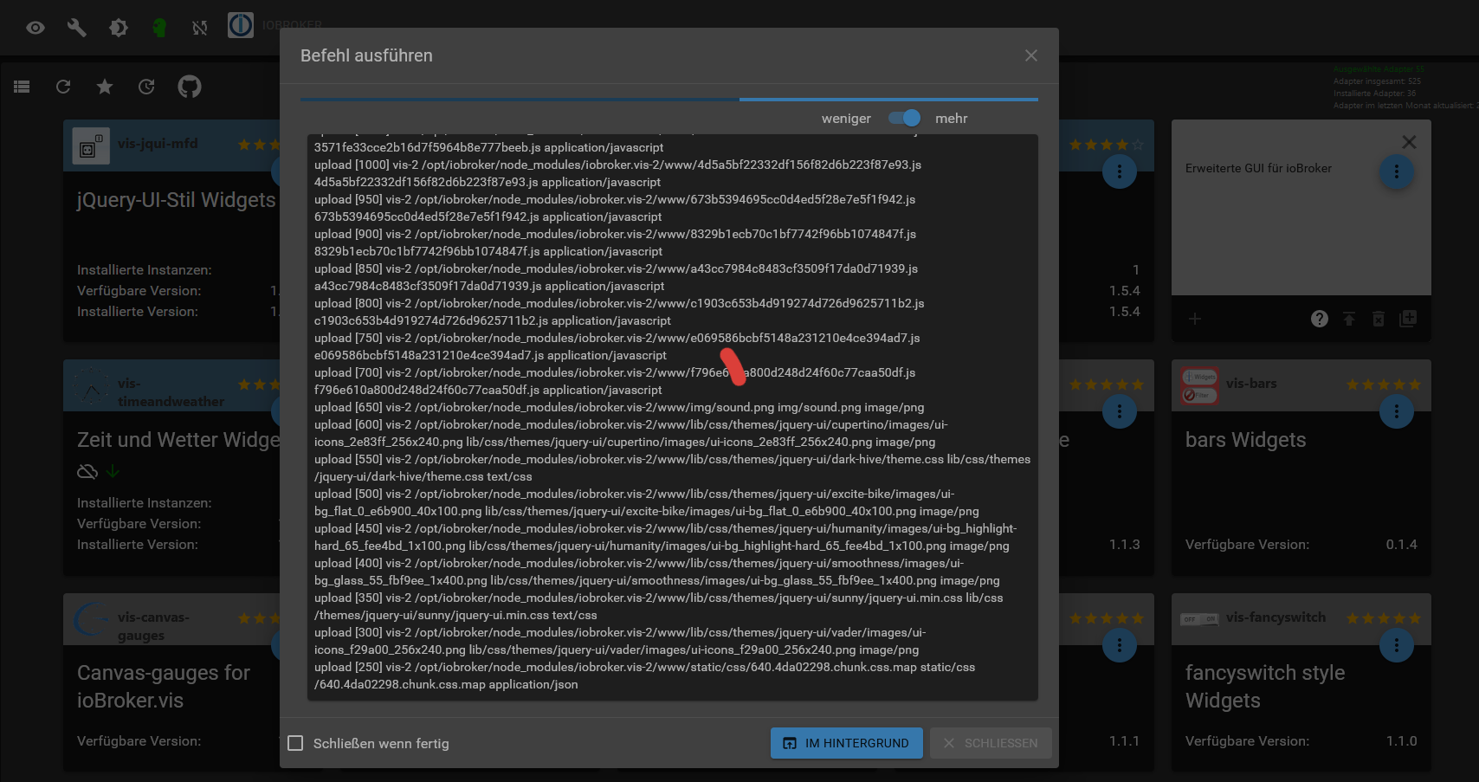Click the star favorites filter icon
Screen dimensions: 1479x782
click(105, 87)
